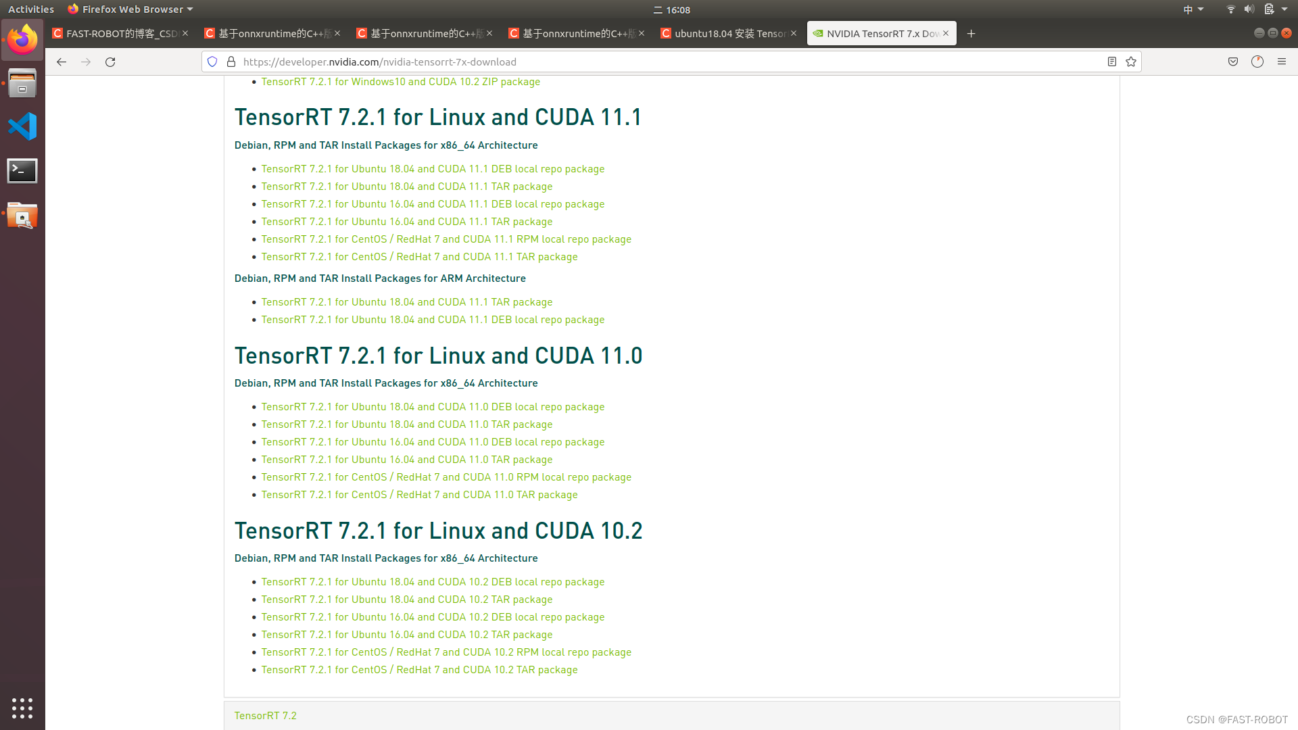Toggle bookmark star for this page
This screenshot has height=730, width=1298.
click(1131, 62)
